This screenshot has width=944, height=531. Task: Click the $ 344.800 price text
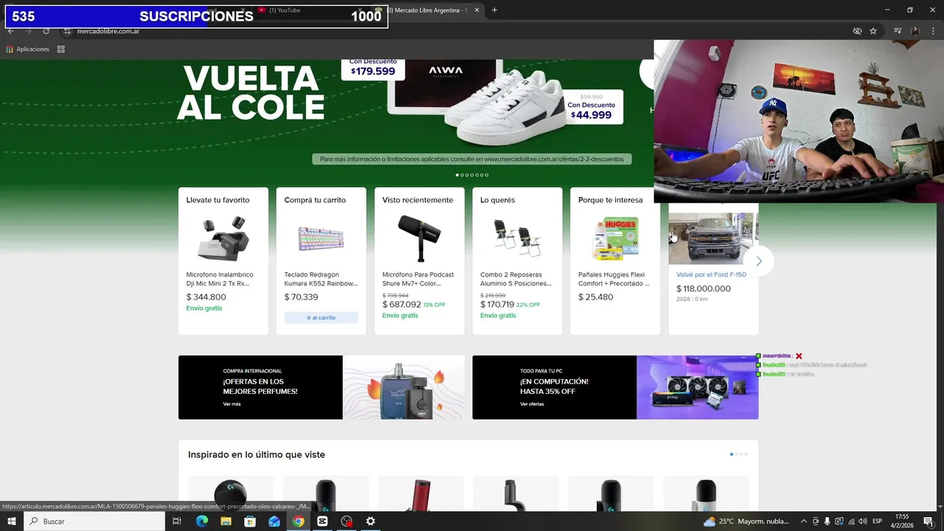click(206, 297)
